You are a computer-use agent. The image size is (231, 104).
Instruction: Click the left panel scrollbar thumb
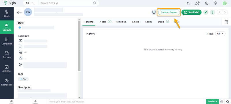pos(79,46)
